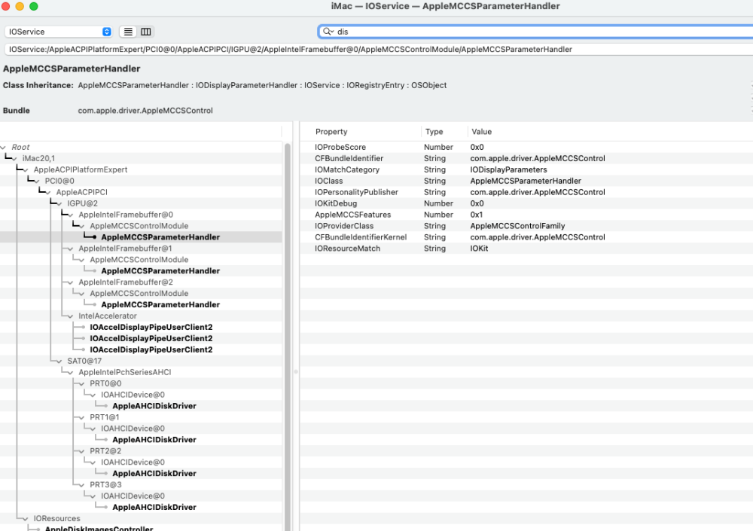The image size is (753, 531).
Task: Select AppleAHCIDiskDriver under PRT3@3
Action: pyautogui.click(x=154, y=507)
